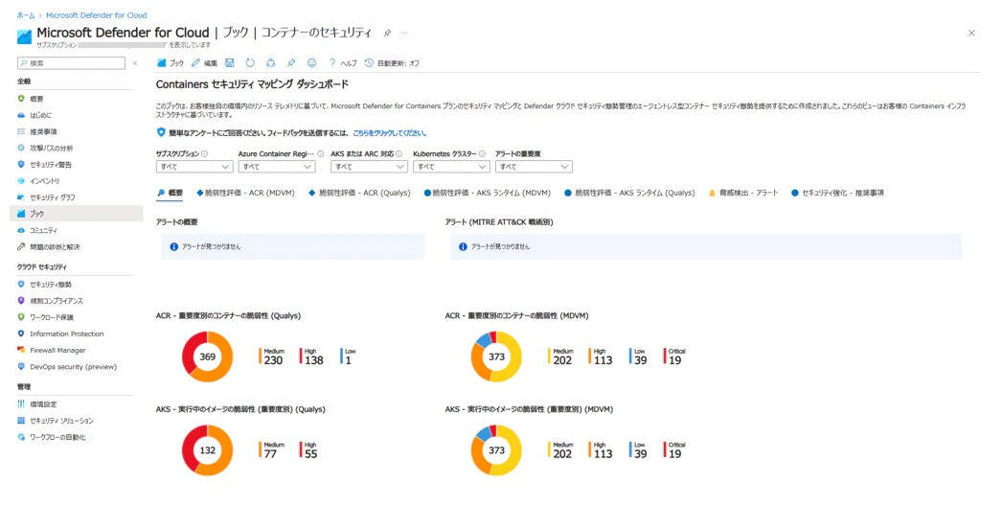Collapse the sidebar with the « icon
Viewport: 1002px width, 506px height.
[135, 62]
